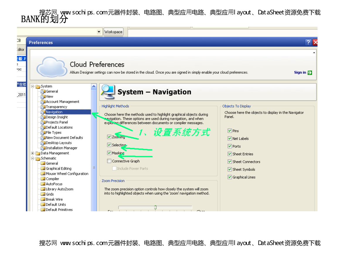
Task: Uncheck the Pins display checkbox
Action: [x=230, y=131]
